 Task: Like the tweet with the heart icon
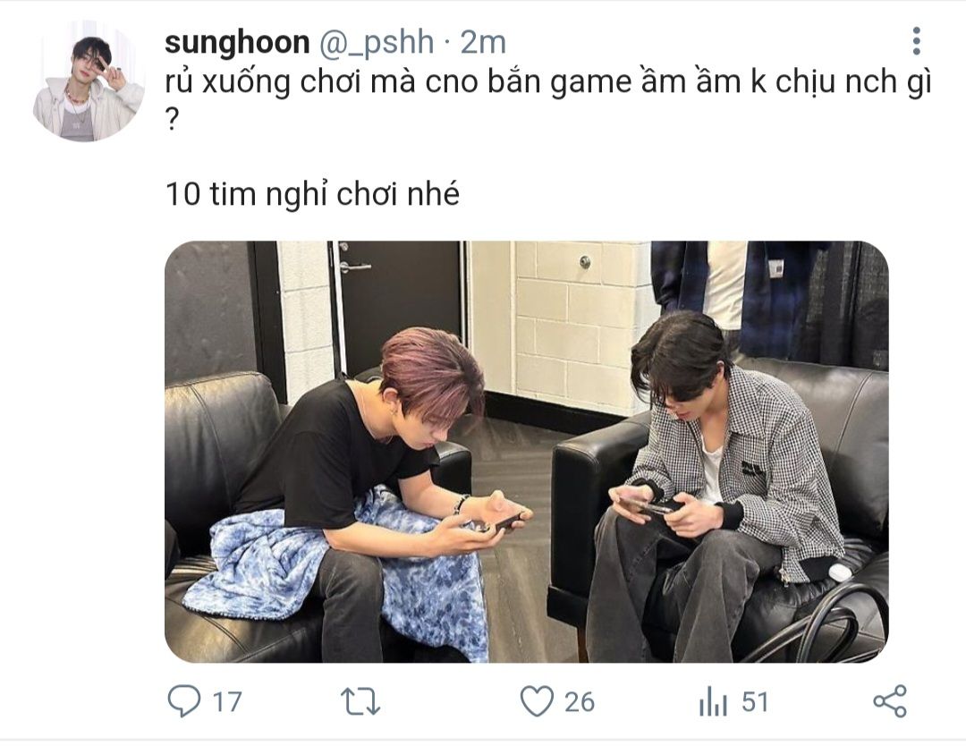pyautogui.click(x=537, y=701)
